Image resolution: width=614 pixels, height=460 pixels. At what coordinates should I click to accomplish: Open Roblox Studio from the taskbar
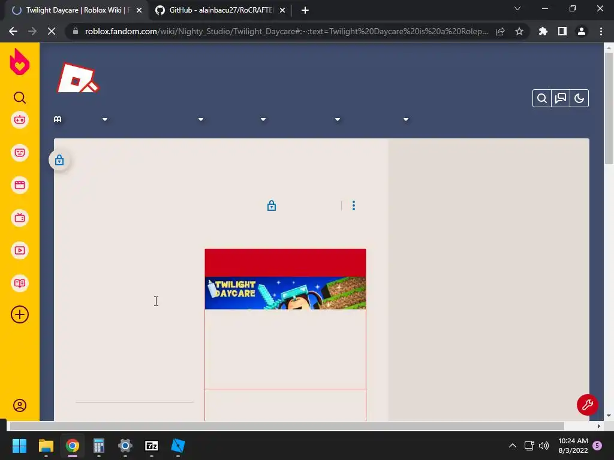(x=177, y=446)
